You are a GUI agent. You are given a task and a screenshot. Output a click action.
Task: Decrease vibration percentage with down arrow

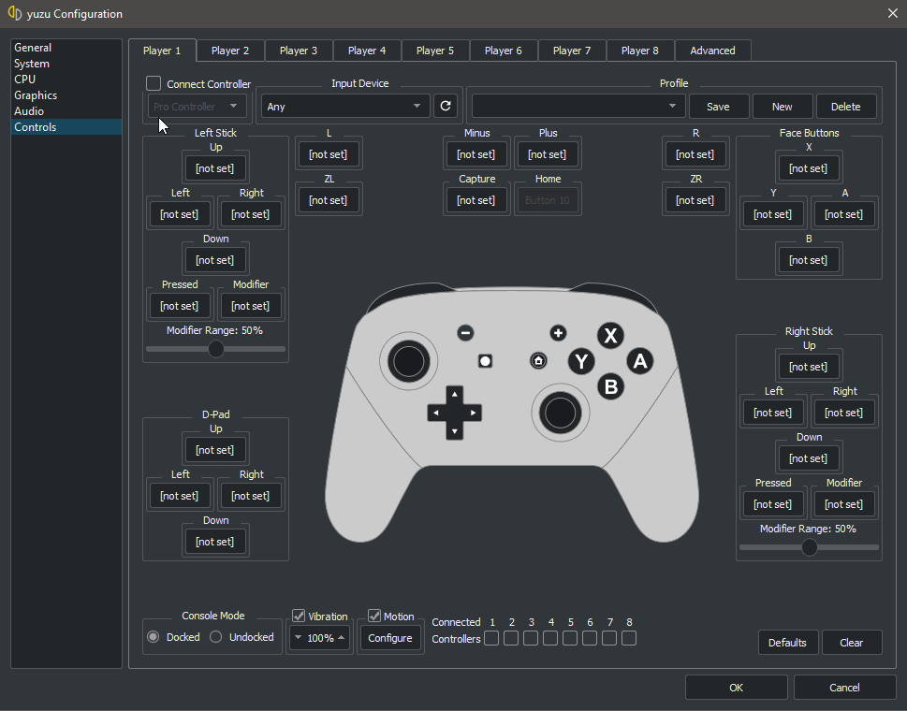[x=298, y=638]
